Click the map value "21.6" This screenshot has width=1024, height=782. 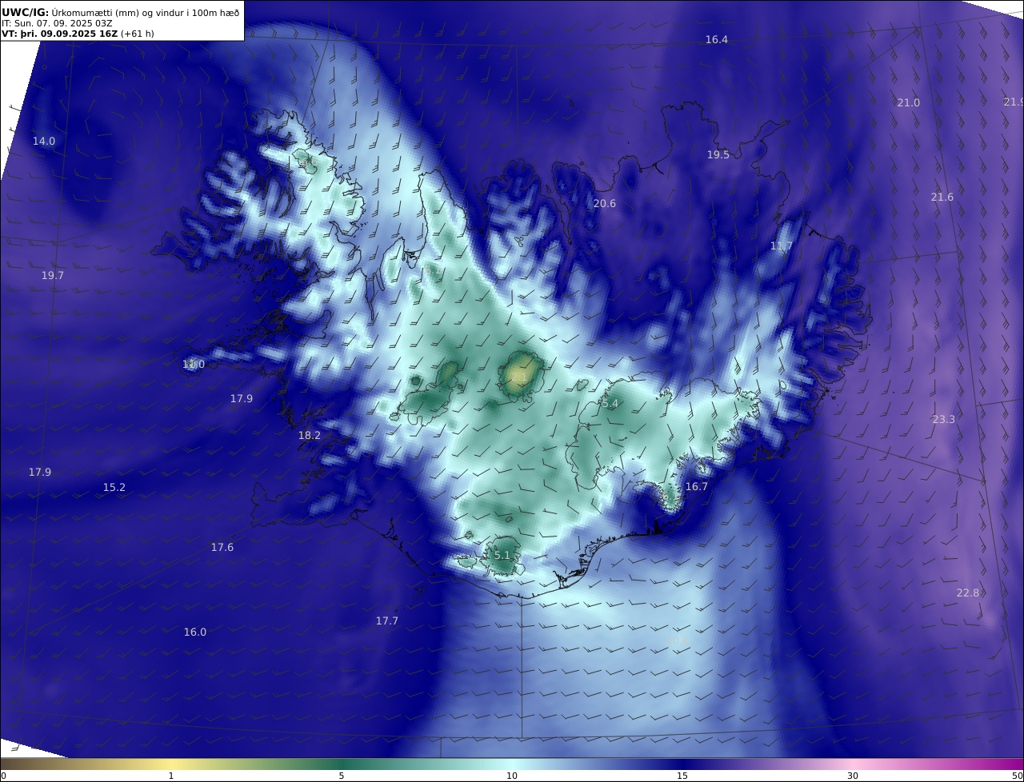click(942, 197)
